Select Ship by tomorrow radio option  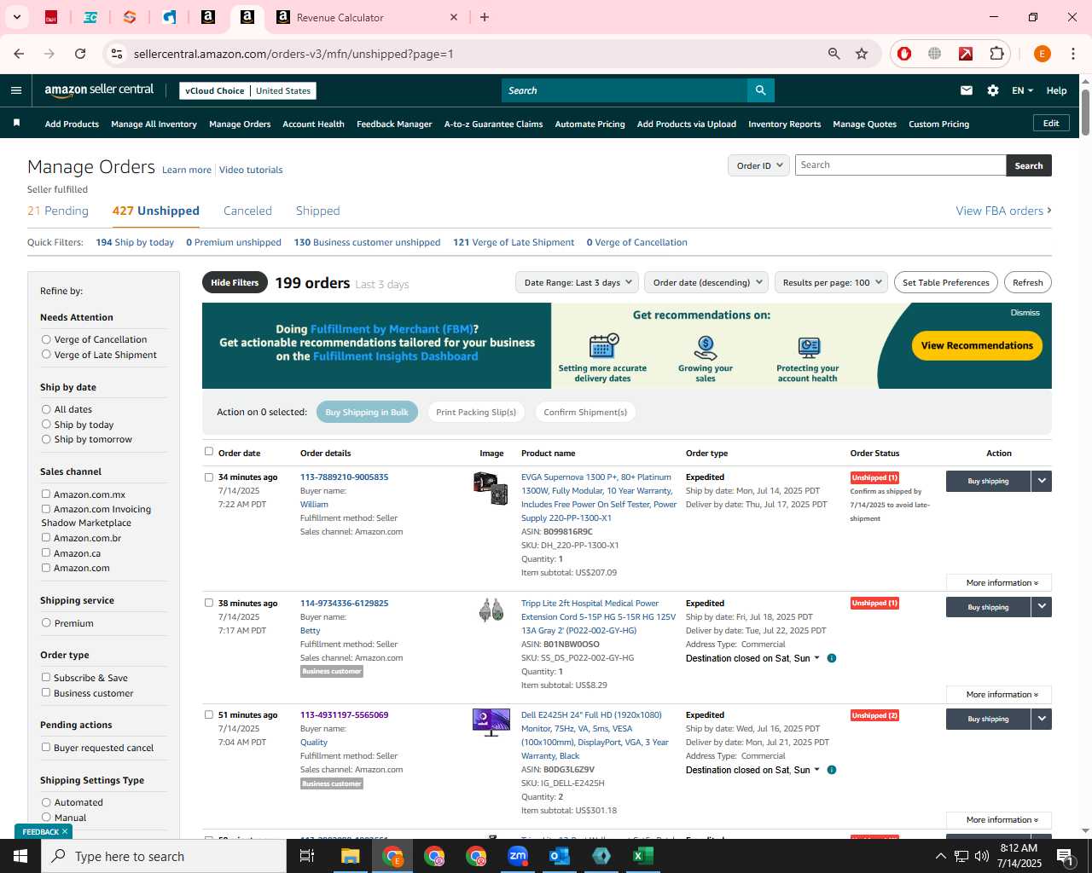click(x=46, y=439)
